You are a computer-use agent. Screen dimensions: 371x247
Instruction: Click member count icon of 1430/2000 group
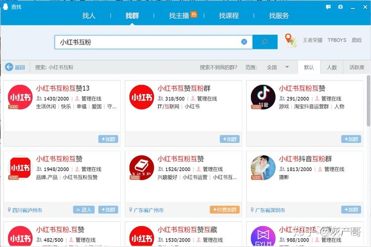coord(40,98)
